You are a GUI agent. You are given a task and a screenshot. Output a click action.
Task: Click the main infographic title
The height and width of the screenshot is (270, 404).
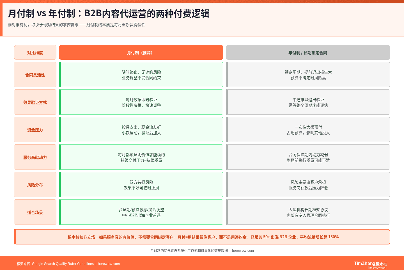coord(109,13)
